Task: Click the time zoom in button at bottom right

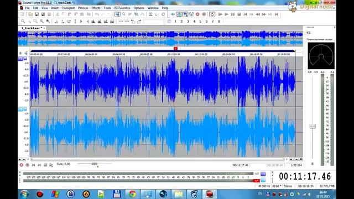Action: coord(291,159)
